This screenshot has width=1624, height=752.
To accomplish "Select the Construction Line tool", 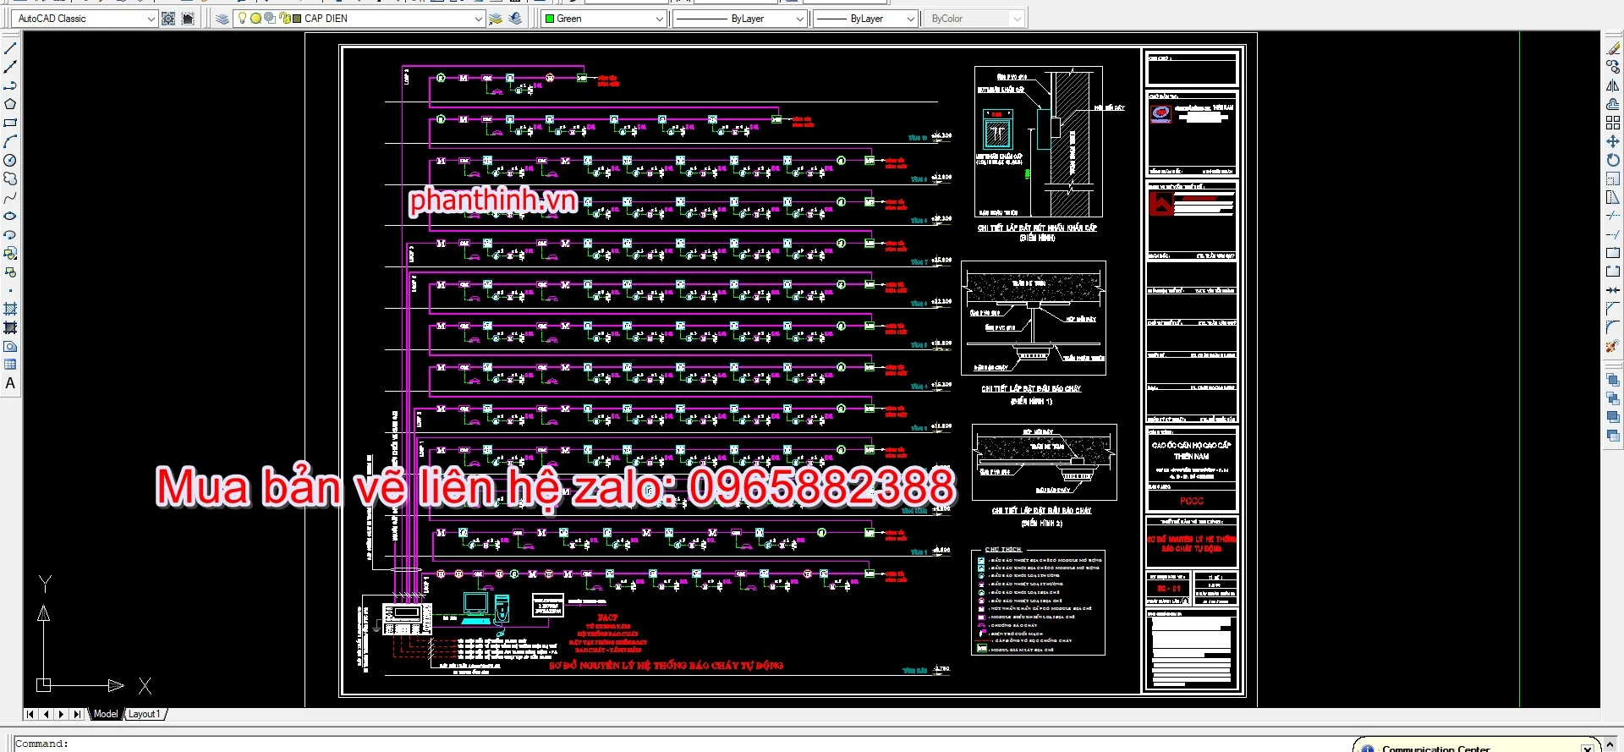I will tap(10, 67).
